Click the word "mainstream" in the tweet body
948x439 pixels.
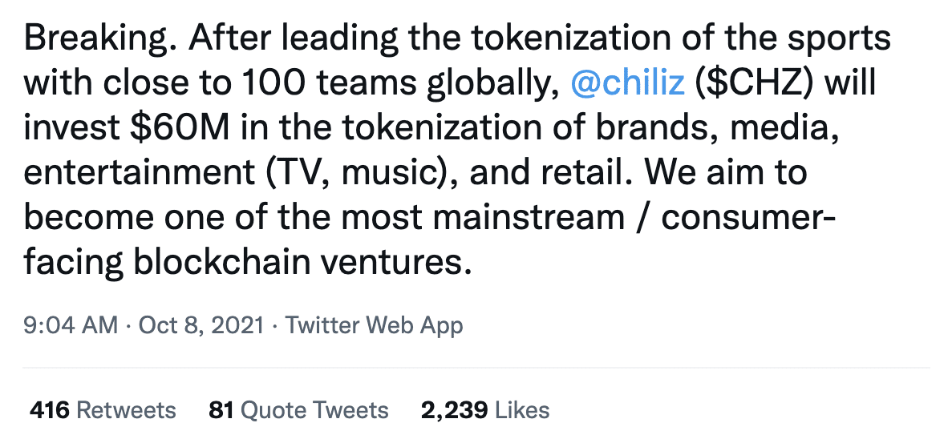point(529,217)
